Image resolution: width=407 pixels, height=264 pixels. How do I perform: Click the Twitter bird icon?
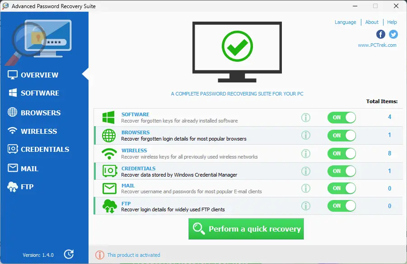(393, 34)
